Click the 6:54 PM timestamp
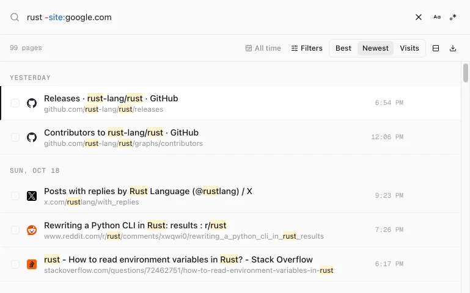This screenshot has height=293, width=470. coord(389,103)
